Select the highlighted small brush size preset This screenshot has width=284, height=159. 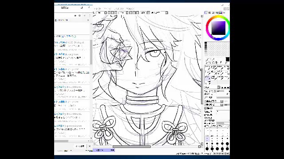coord(207,139)
